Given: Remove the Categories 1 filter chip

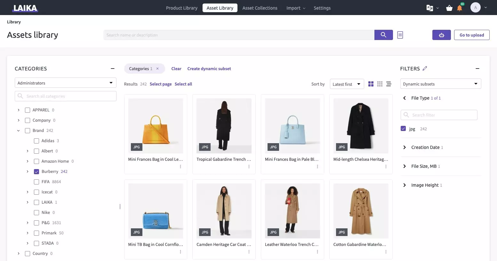Looking at the screenshot, I should click(157, 69).
